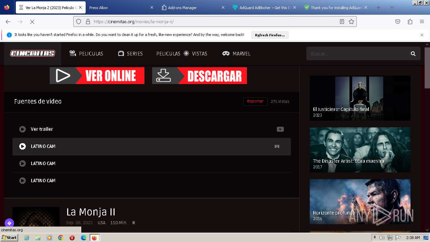This screenshot has width=430, height=242.
Task: Open the PELICULAS menu
Action: 86,54
